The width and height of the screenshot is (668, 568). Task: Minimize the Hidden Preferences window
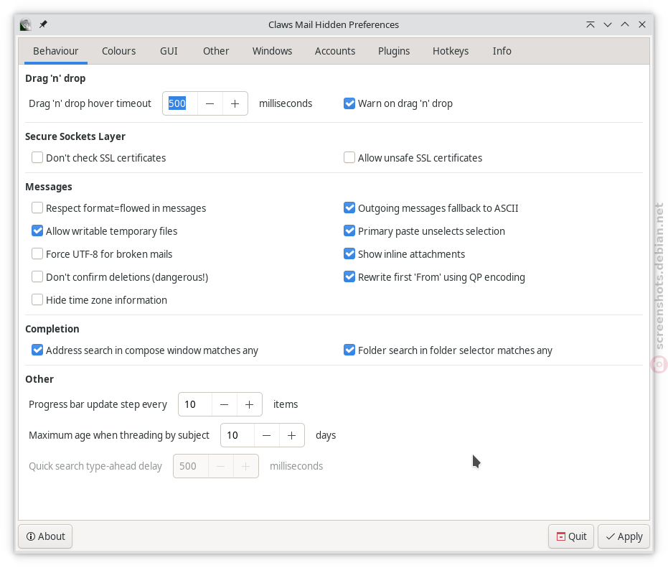click(x=608, y=24)
